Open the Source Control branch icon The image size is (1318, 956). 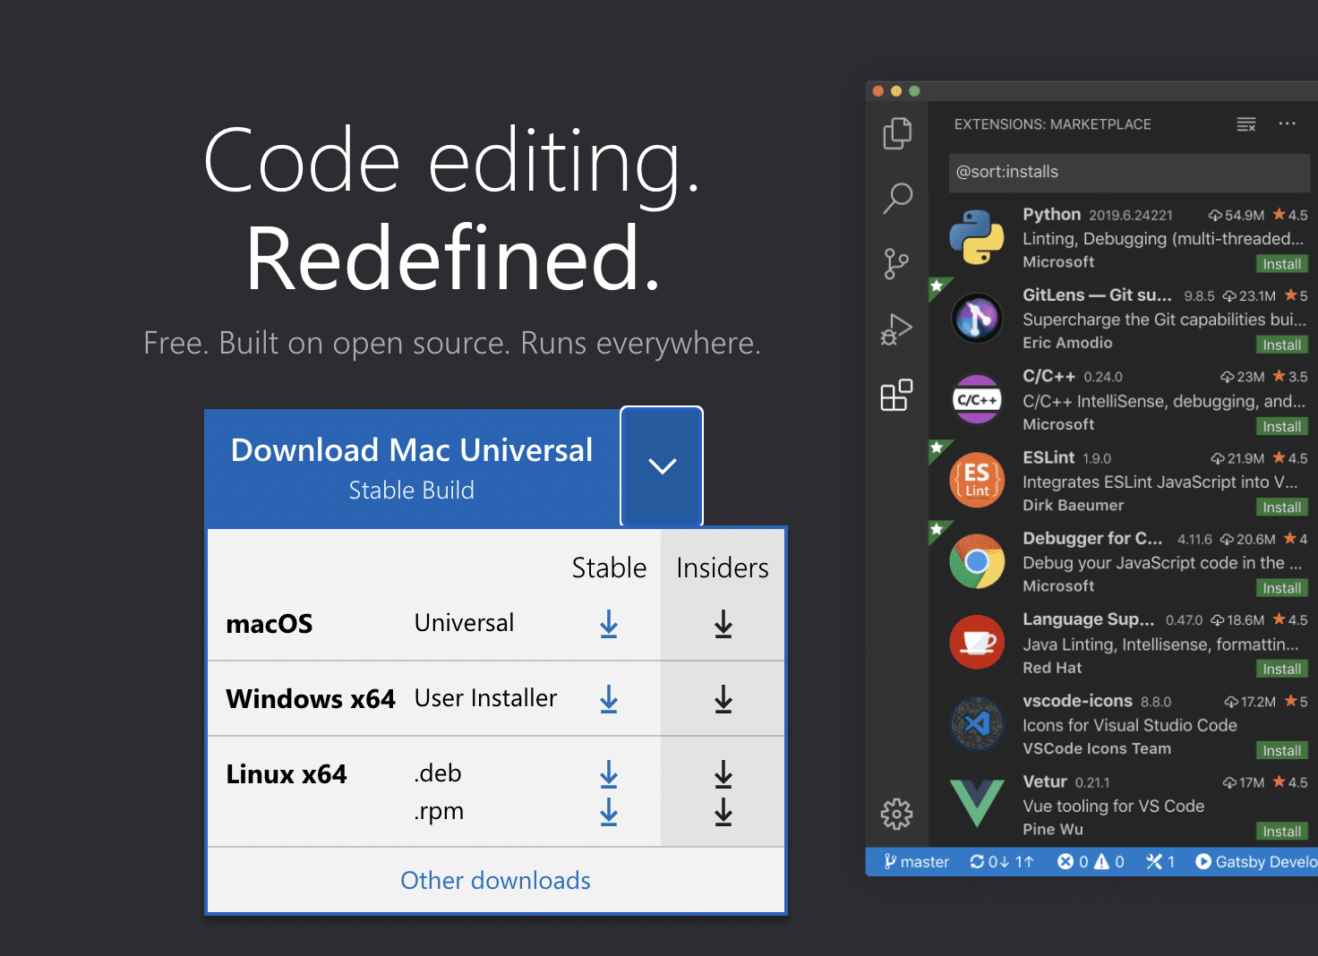[896, 264]
